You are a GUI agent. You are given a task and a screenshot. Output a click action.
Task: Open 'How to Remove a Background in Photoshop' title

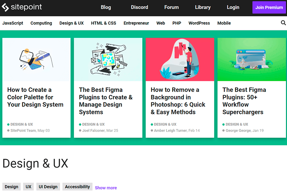point(178,101)
